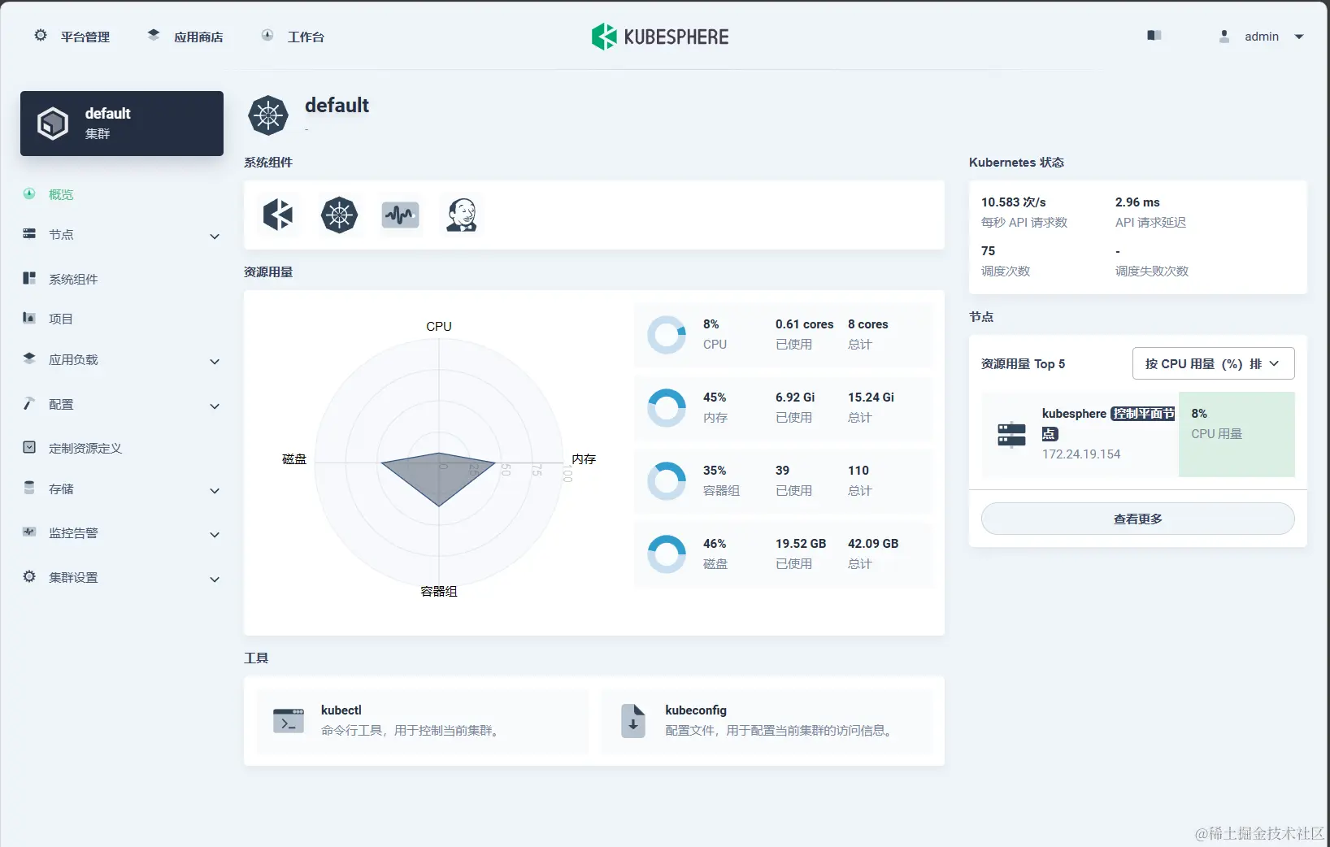The width and height of the screenshot is (1330, 847).
Task: Click the 0.61 cores used value
Action: click(x=804, y=324)
